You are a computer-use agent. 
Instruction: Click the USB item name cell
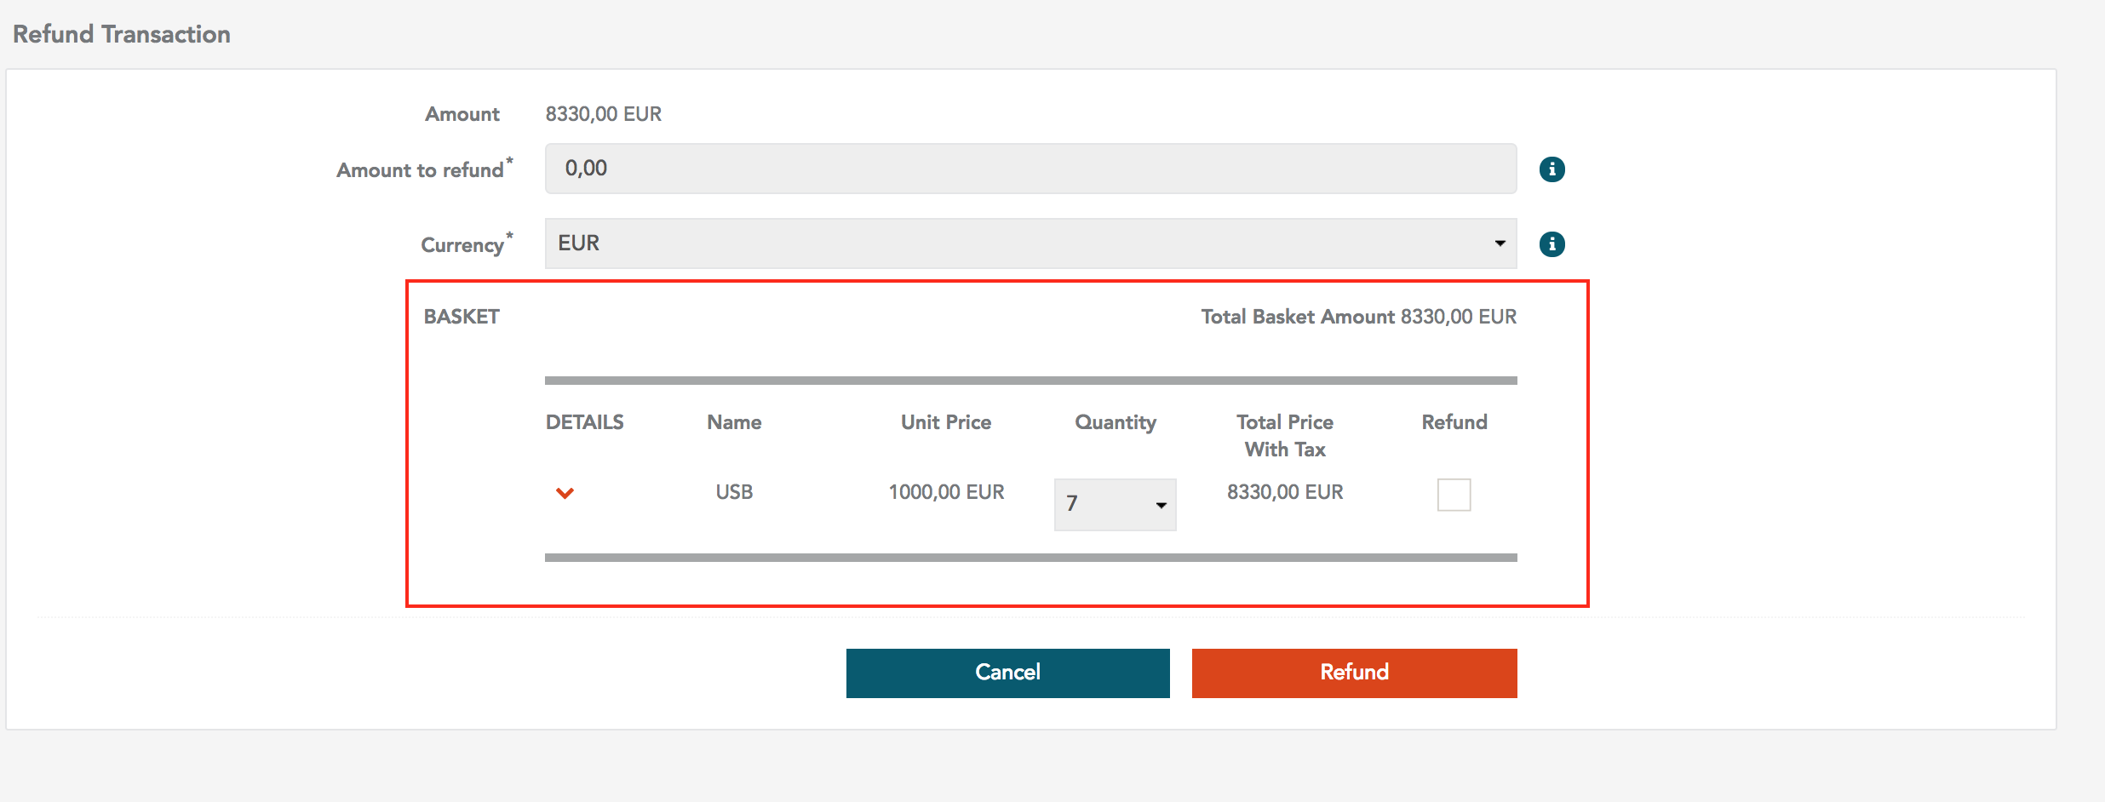pos(734,492)
